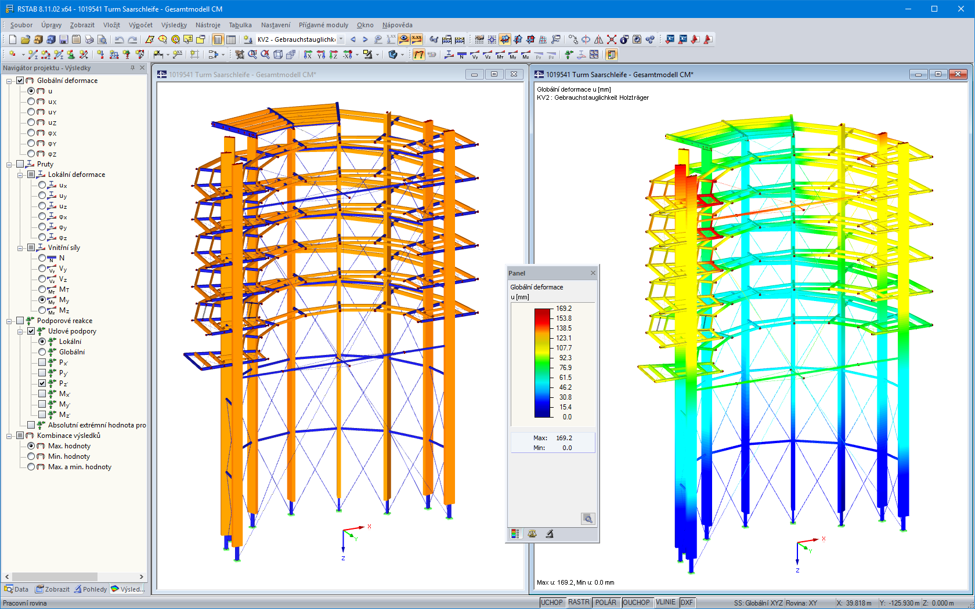The width and height of the screenshot is (975, 609).
Task: Uncheck the Pz' support reaction checkbox
Action: click(x=42, y=383)
